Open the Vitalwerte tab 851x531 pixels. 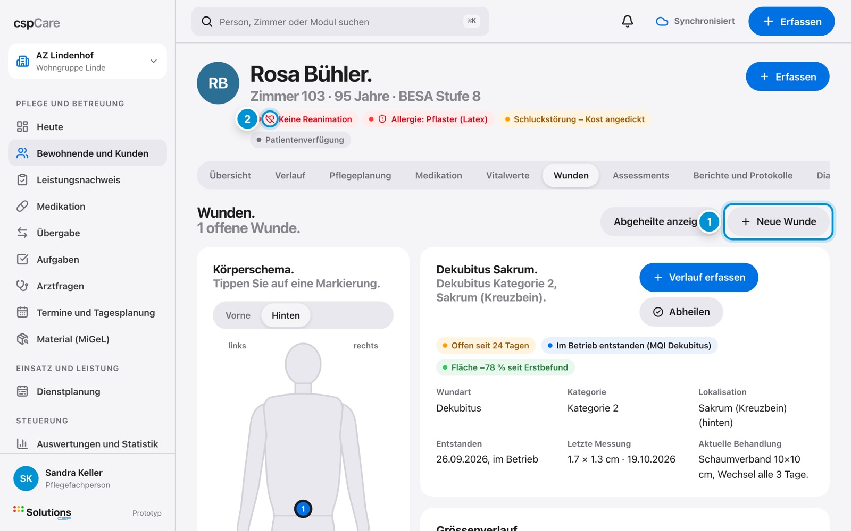click(x=507, y=175)
